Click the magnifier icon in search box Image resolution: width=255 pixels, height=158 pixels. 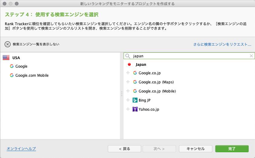point(128,56)
